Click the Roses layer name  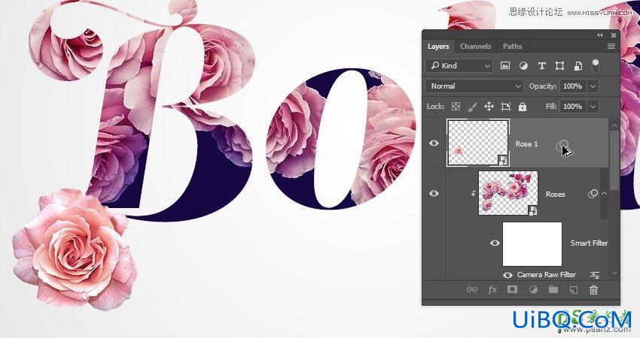point(556,195)
